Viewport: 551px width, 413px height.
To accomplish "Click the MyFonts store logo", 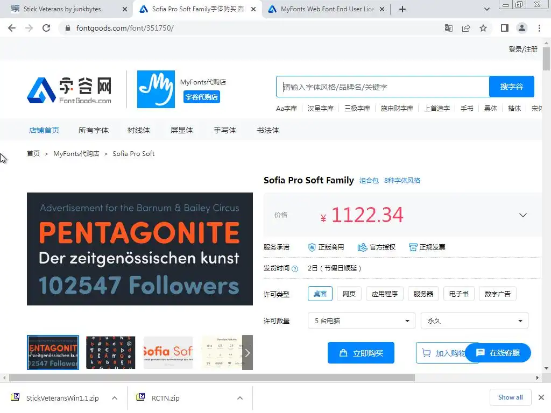I will pos(156,89).
